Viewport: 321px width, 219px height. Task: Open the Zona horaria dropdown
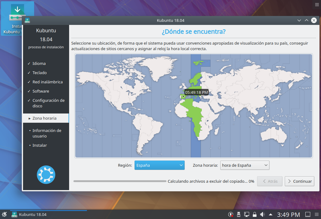tap(245, 165)
